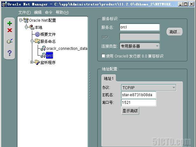Viewport: 196px width, 147px height.
Task: Click the 本地 node house icon
Action: coord(32,27)
